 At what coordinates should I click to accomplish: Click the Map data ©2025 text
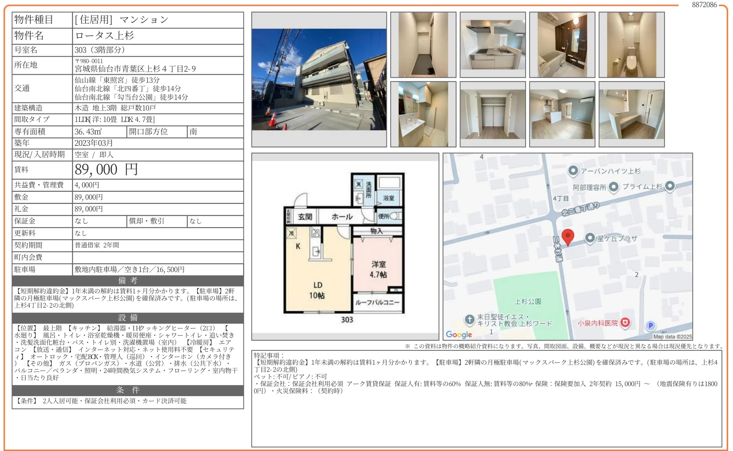click(672, 337)
